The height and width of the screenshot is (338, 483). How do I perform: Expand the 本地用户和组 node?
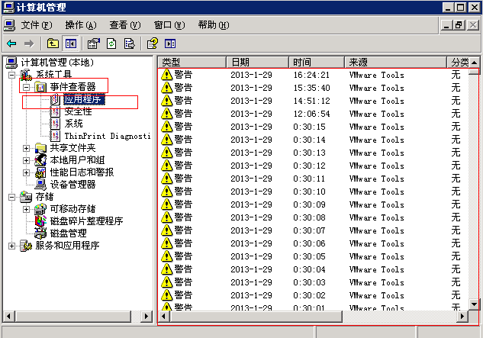point(26,160)
